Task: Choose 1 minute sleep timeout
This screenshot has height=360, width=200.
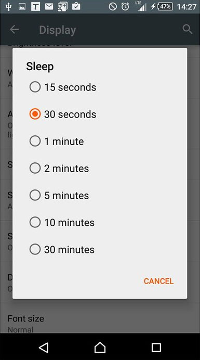Action: [100, 141]
